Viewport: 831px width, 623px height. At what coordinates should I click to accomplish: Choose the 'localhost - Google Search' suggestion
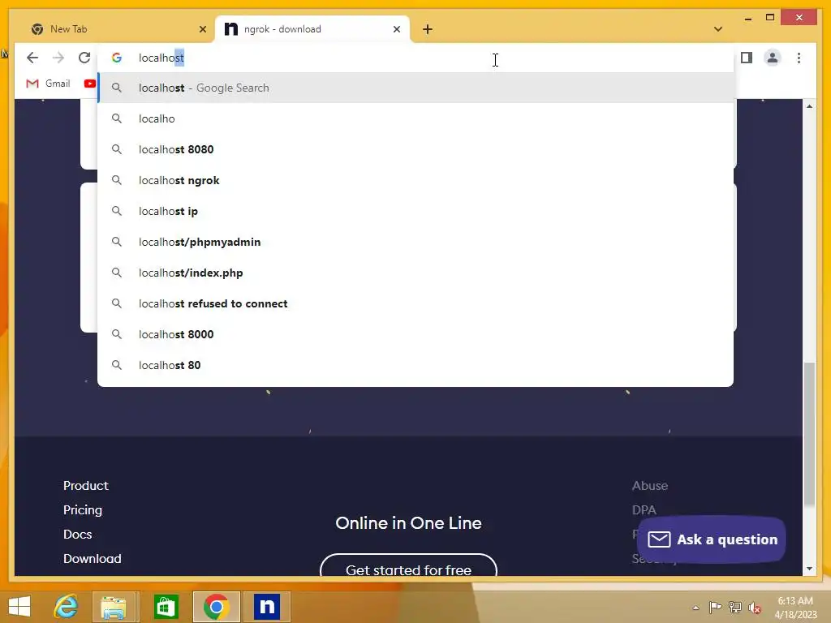(415, 88)
